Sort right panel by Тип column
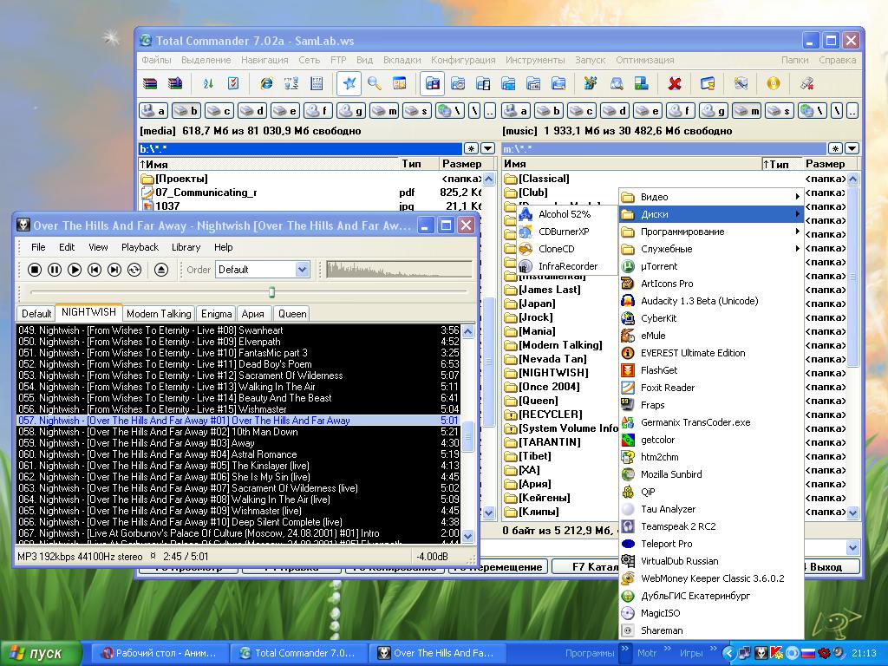Image resolution: width=888 pixels, height=666 pixels. coord(781,164)
